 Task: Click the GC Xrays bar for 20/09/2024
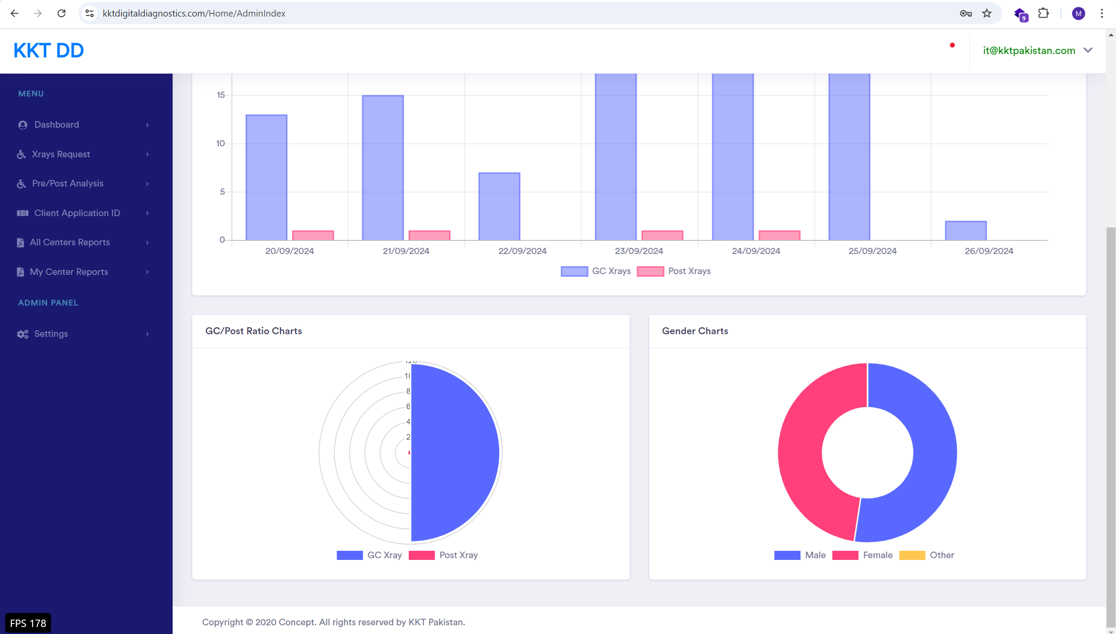(x=266, y=178)
